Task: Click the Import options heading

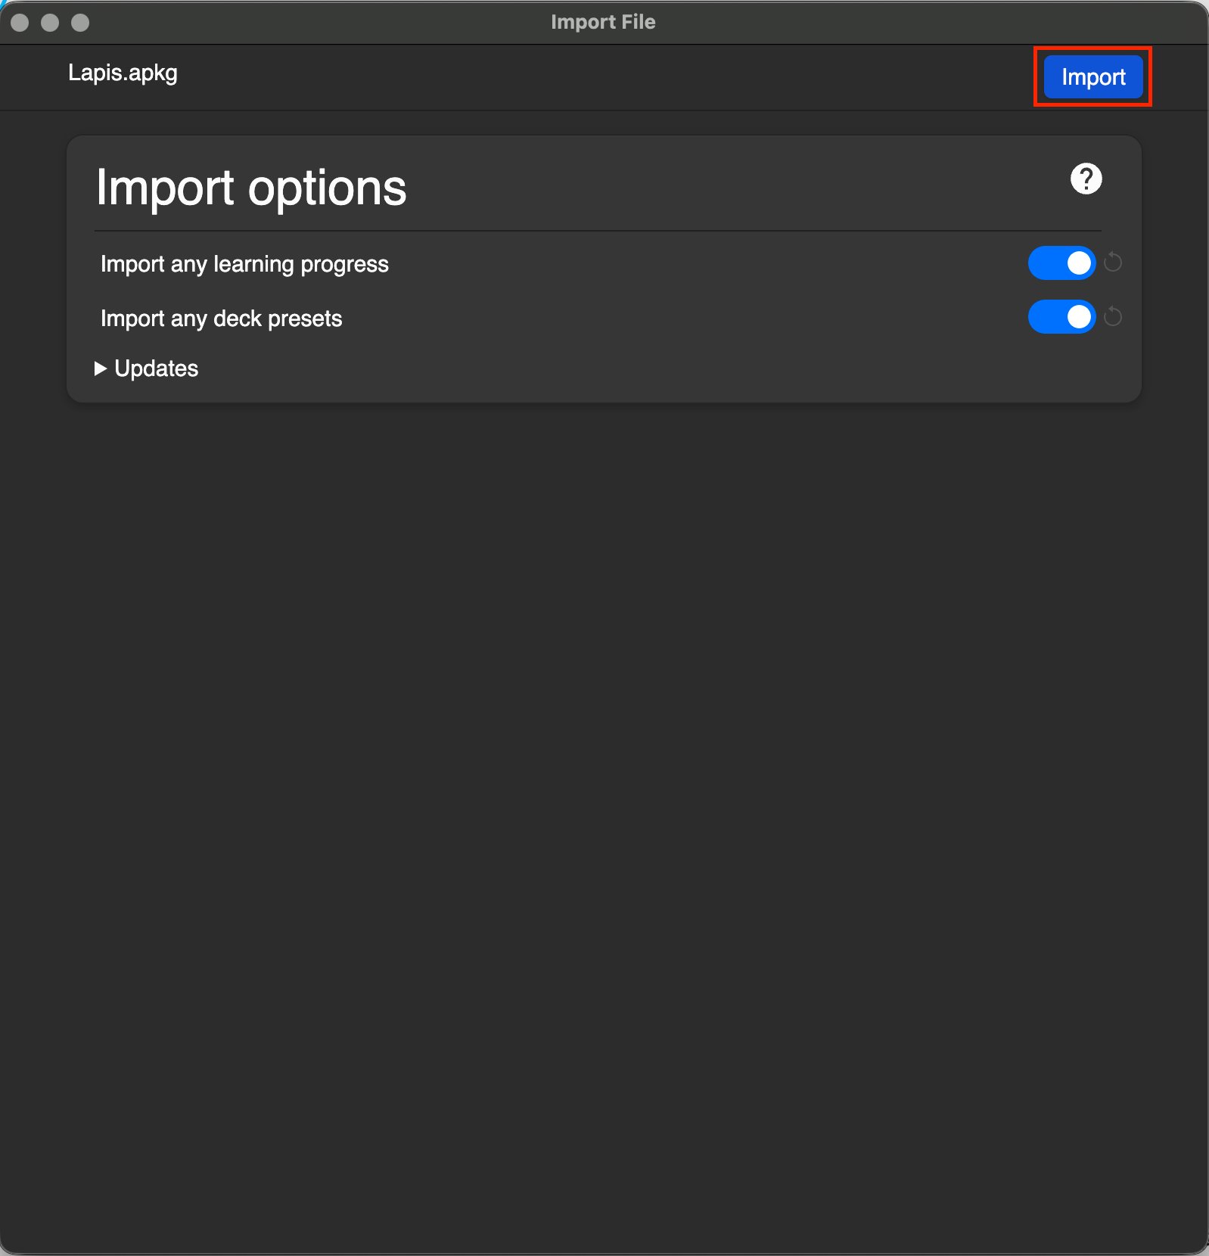Action: click(x=251, y=188)
